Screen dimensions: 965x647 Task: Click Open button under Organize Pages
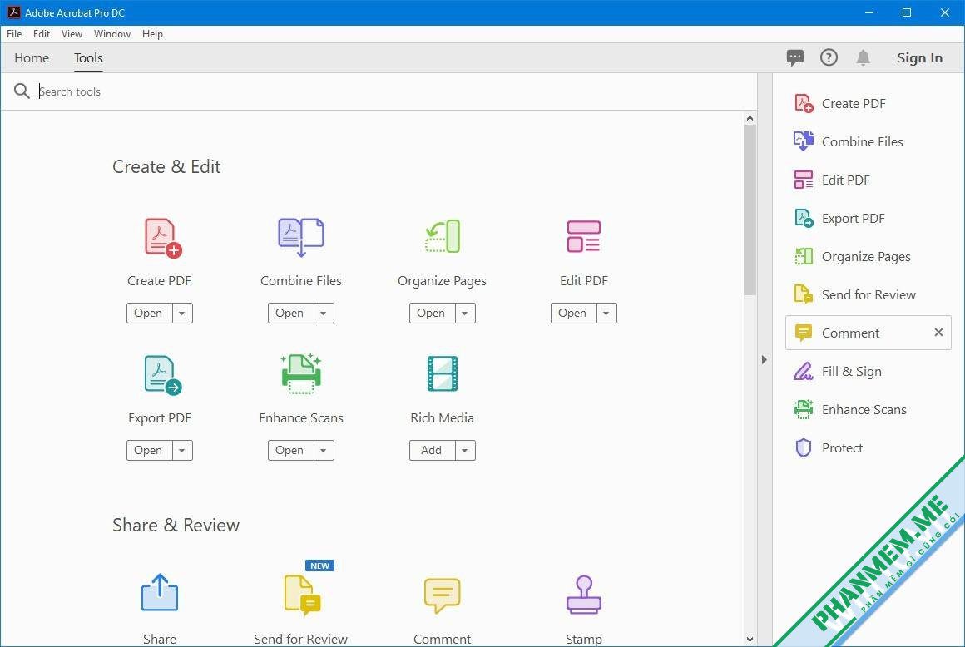click(x=433, y=313)
